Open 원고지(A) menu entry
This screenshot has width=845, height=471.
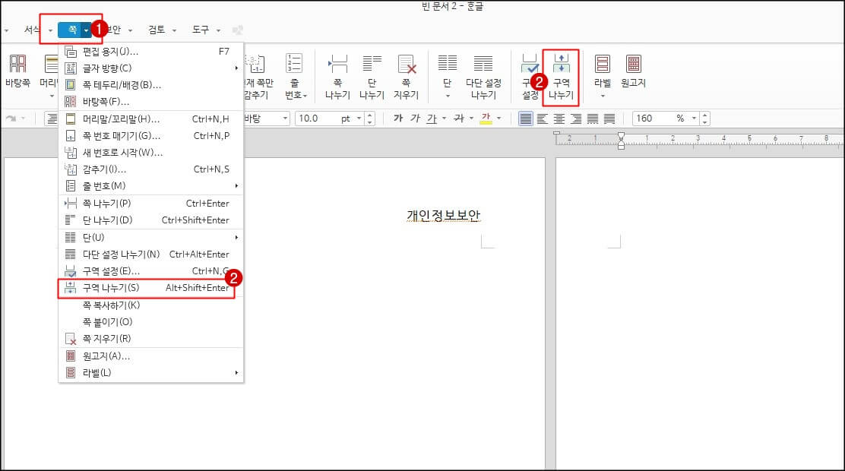point(151,356)
